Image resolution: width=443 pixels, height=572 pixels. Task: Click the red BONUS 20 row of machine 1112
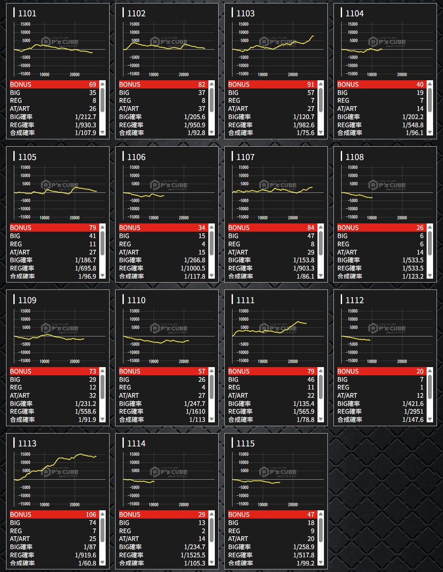click(x=382, y=371)
